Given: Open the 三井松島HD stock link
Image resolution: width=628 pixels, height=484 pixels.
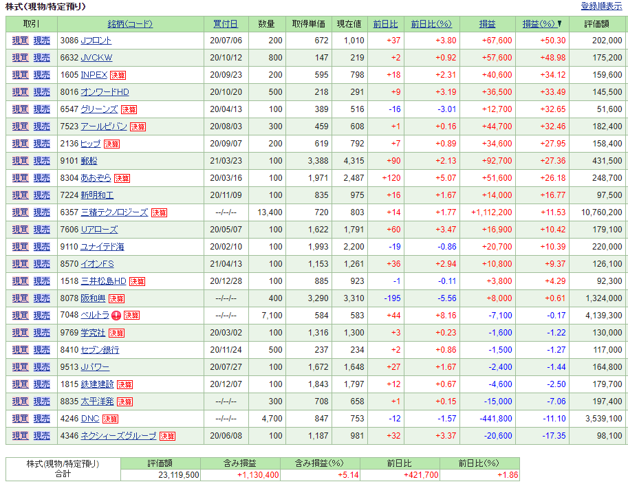Looking at the screenshot, I should click(x=103, y=281).
